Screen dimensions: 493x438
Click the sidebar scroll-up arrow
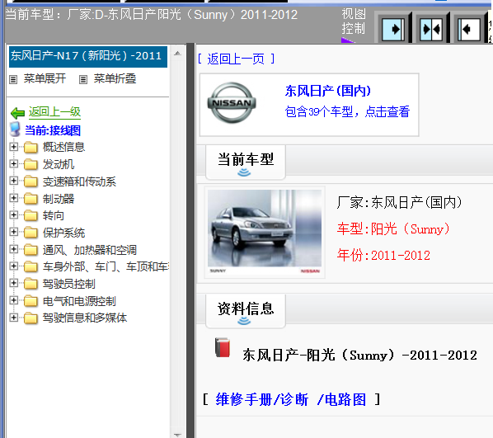(177, 54)
